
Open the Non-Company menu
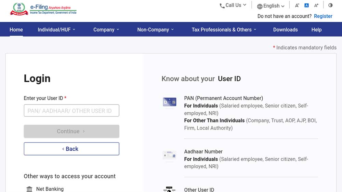[x=156, y=30]
